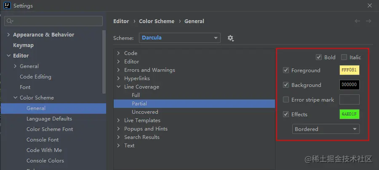
Task: Click the Settings title text
Action: (x=23, y=6)
